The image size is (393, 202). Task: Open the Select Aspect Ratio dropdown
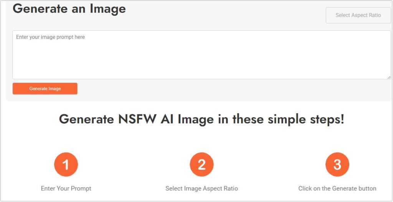click(358, 15)
